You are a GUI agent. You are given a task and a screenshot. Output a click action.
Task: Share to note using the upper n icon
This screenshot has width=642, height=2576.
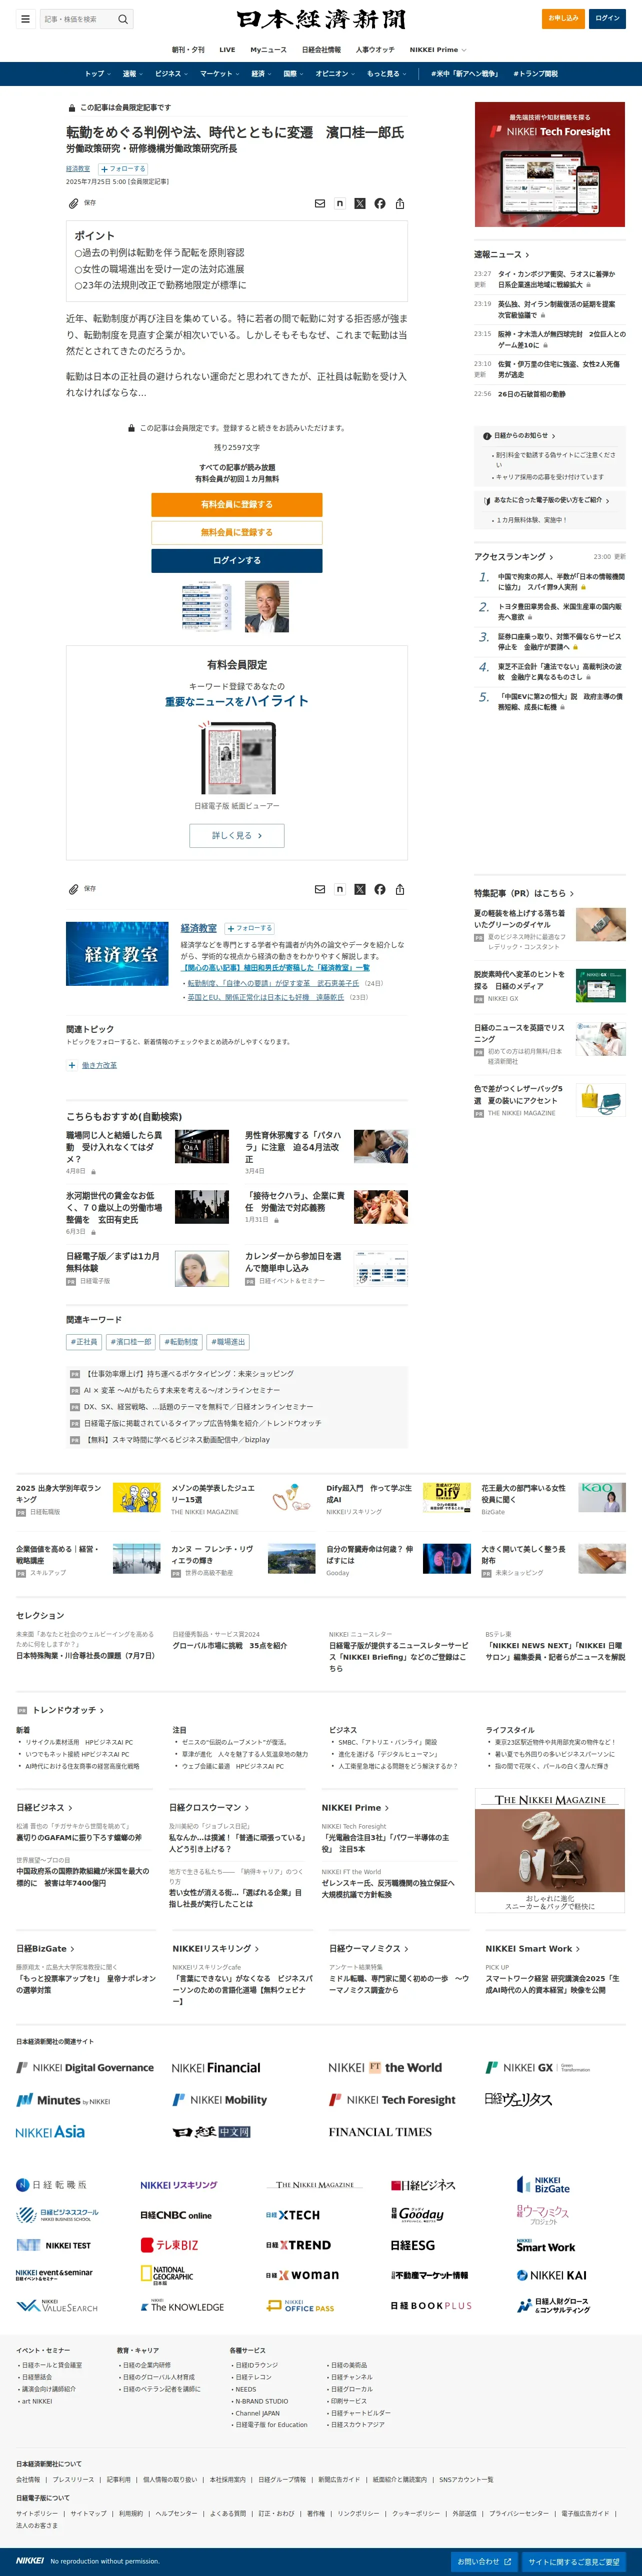(x=340, y=203)
